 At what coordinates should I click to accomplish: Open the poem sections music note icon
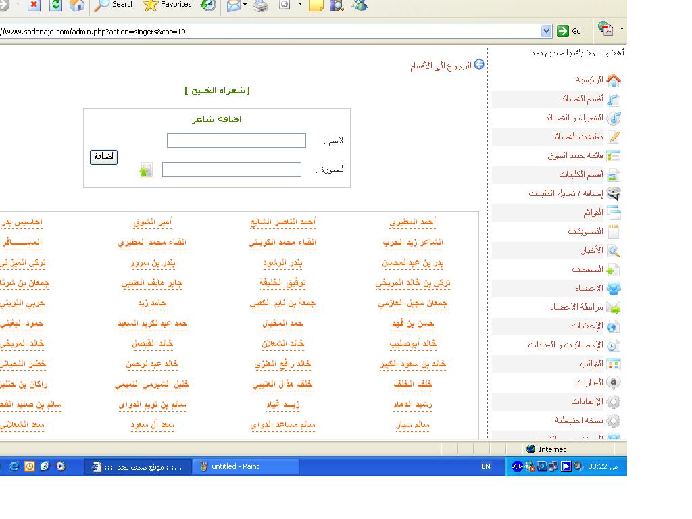(x=613, y=99)
